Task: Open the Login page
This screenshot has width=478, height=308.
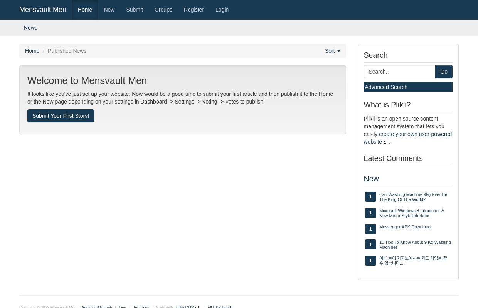Action: 222,10
